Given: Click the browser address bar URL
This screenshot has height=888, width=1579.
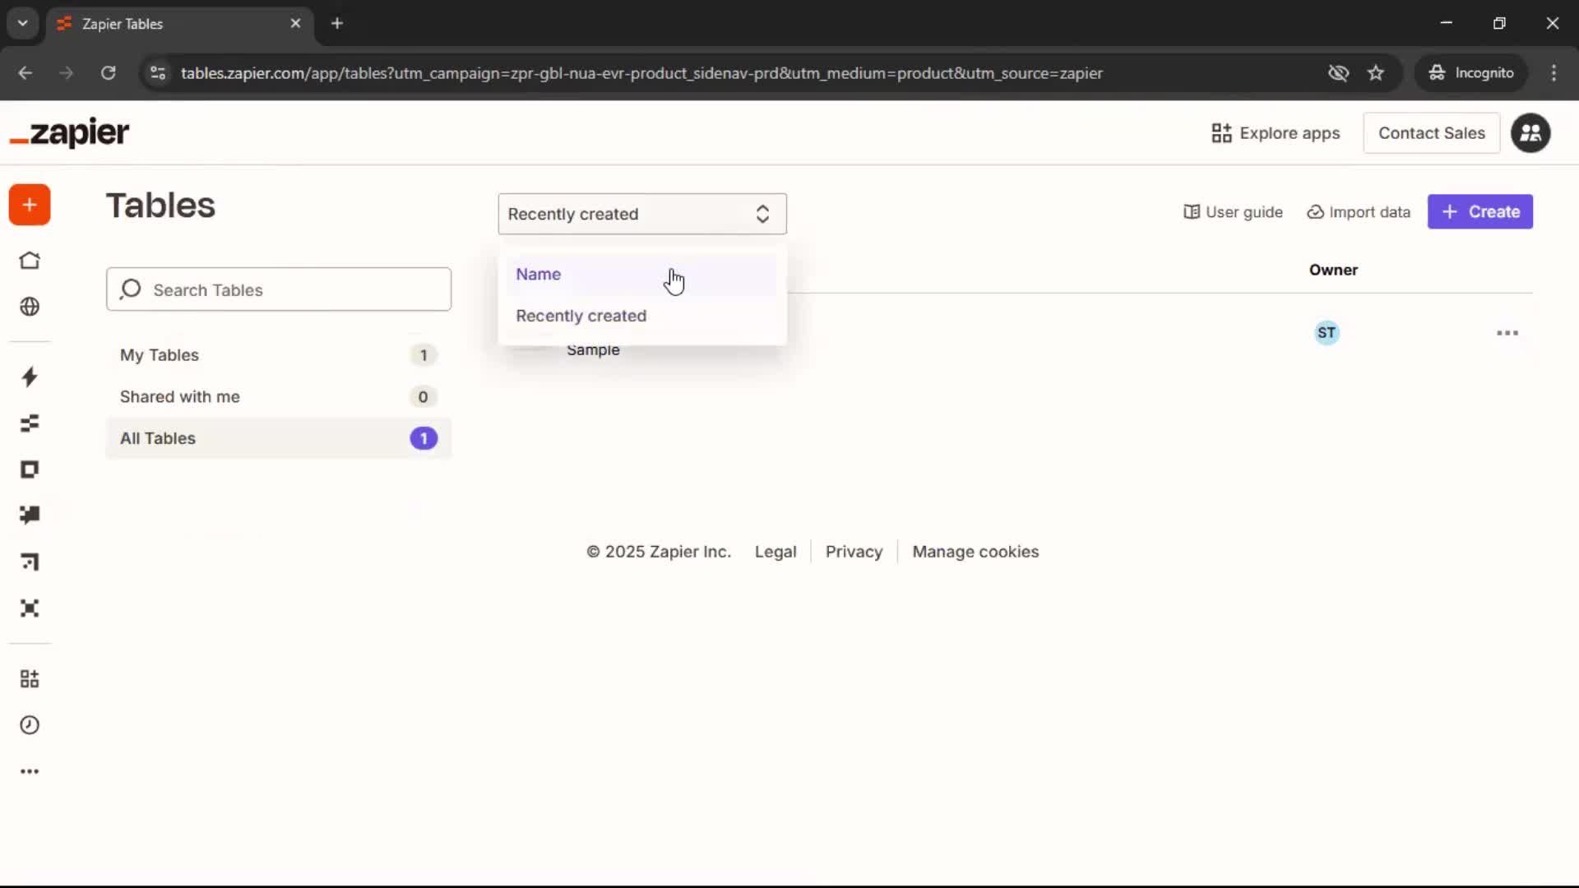Looking at the screenshot, I should (x=641, y=73).
